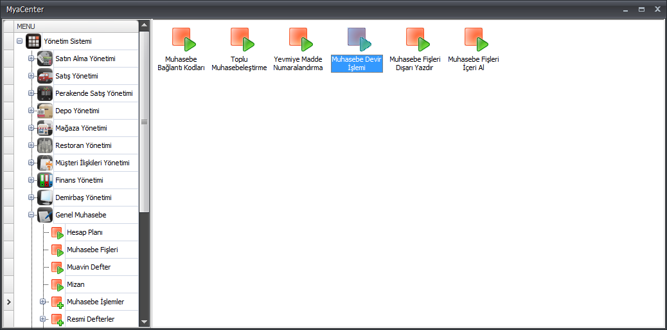Click the Muhasebe Fişleri tree icon
Screen dimensions: 667x330
tap(57, 250)
